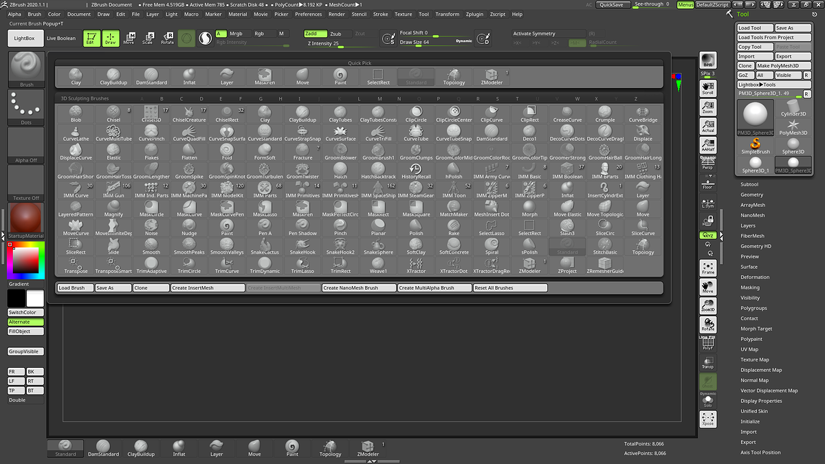Expand the Display Properties section
This screenshot has width=825, height=464.
coord(761,401)
